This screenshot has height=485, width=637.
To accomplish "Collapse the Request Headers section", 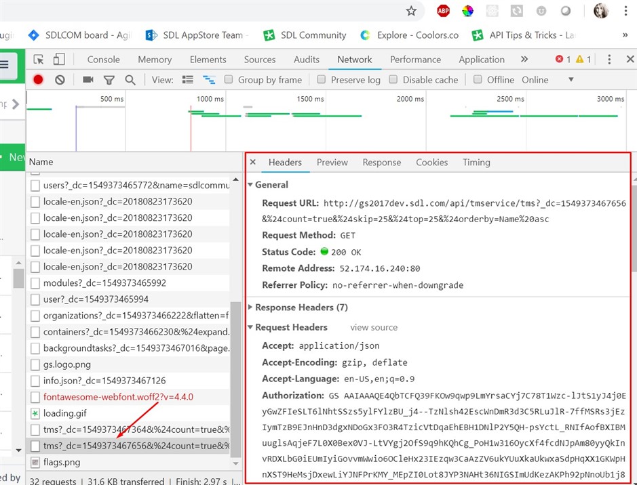I will click(250, 327).
